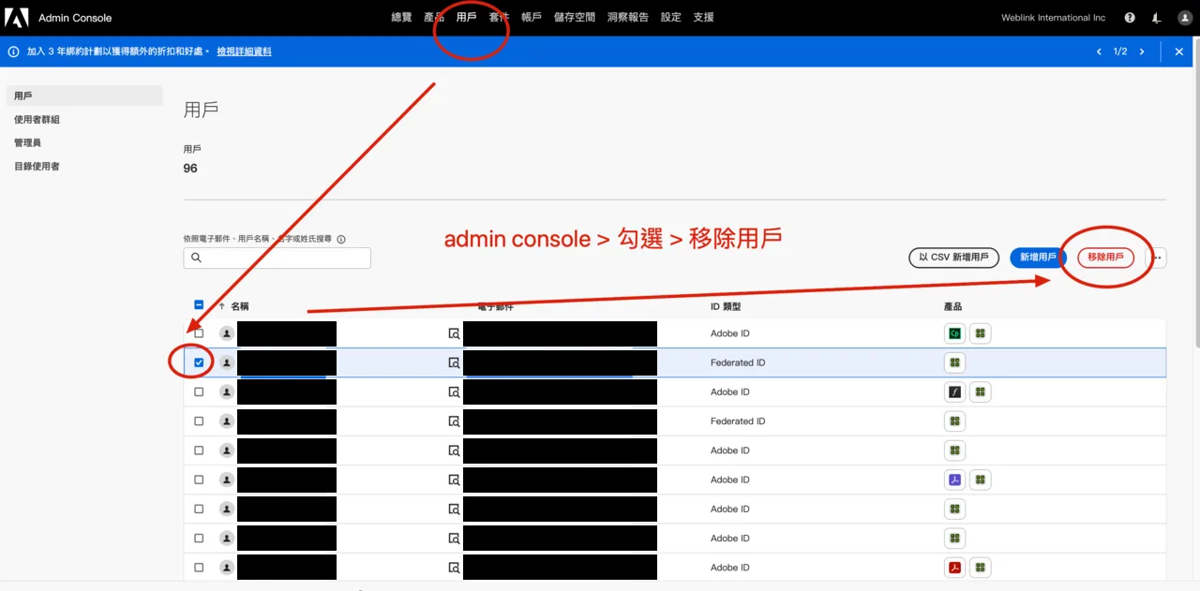The image size is (1200, 591).
Task: Check the box for the unselected Federated ID row
Action: [x=199, y=421]
